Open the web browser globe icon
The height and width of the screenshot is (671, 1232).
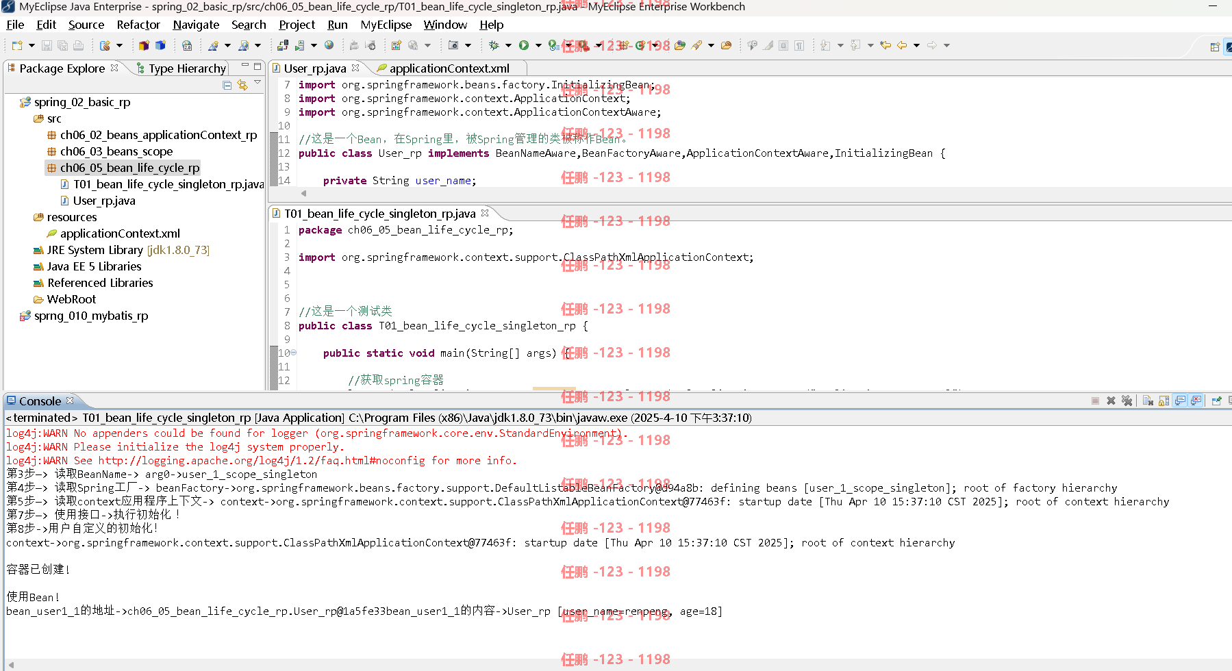coord(329,45)
